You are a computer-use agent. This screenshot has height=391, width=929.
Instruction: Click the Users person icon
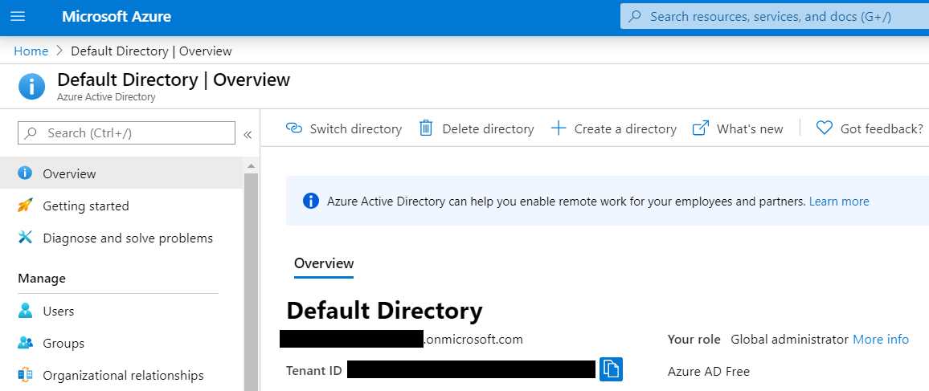[25, 311]
